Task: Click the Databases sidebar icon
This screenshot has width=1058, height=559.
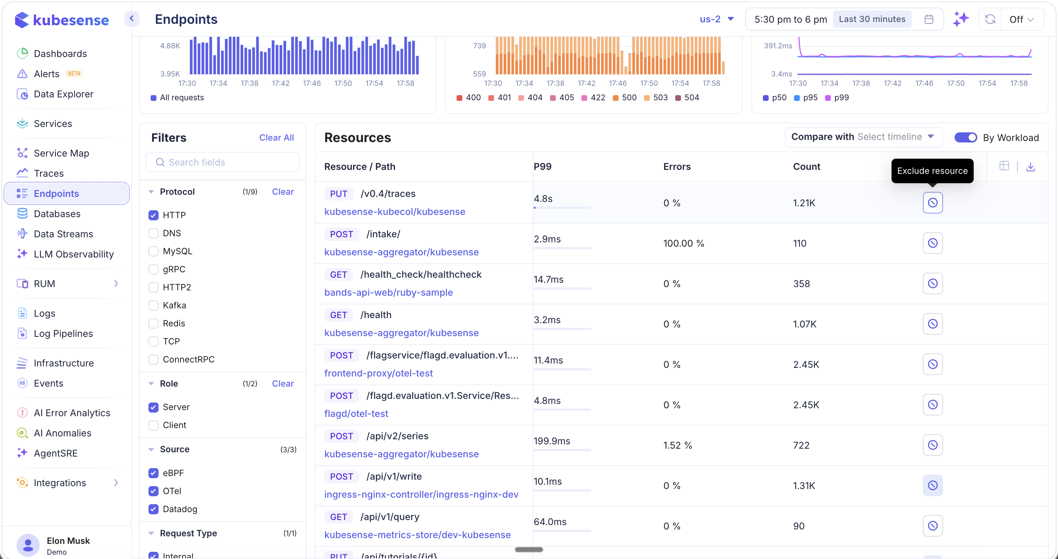Action: coord(22,214)
